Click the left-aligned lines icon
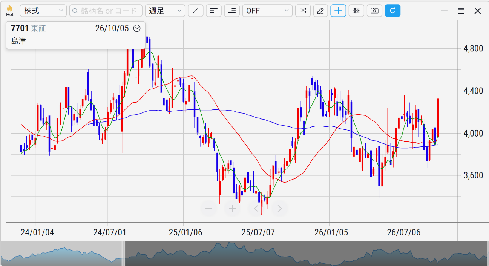 coord(214,11)
